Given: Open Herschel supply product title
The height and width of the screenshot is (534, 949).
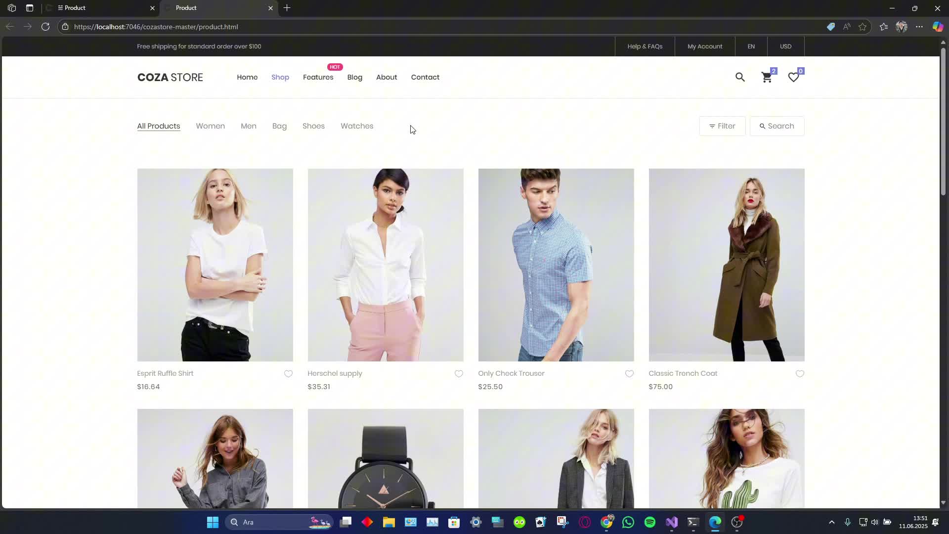Looking at the screenshot, I should 335,373.
